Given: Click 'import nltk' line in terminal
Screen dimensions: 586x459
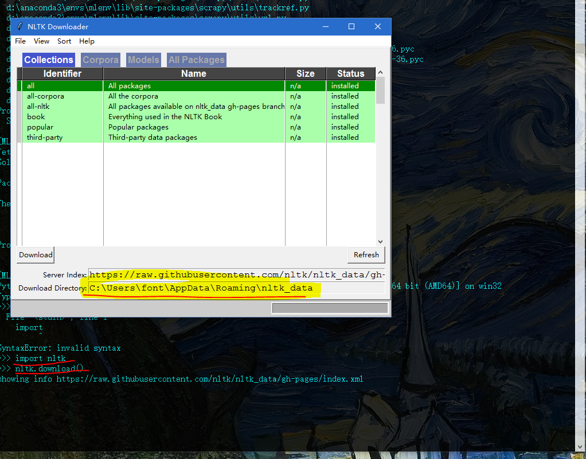Looking at the screenshot, I should click(40, 359).
